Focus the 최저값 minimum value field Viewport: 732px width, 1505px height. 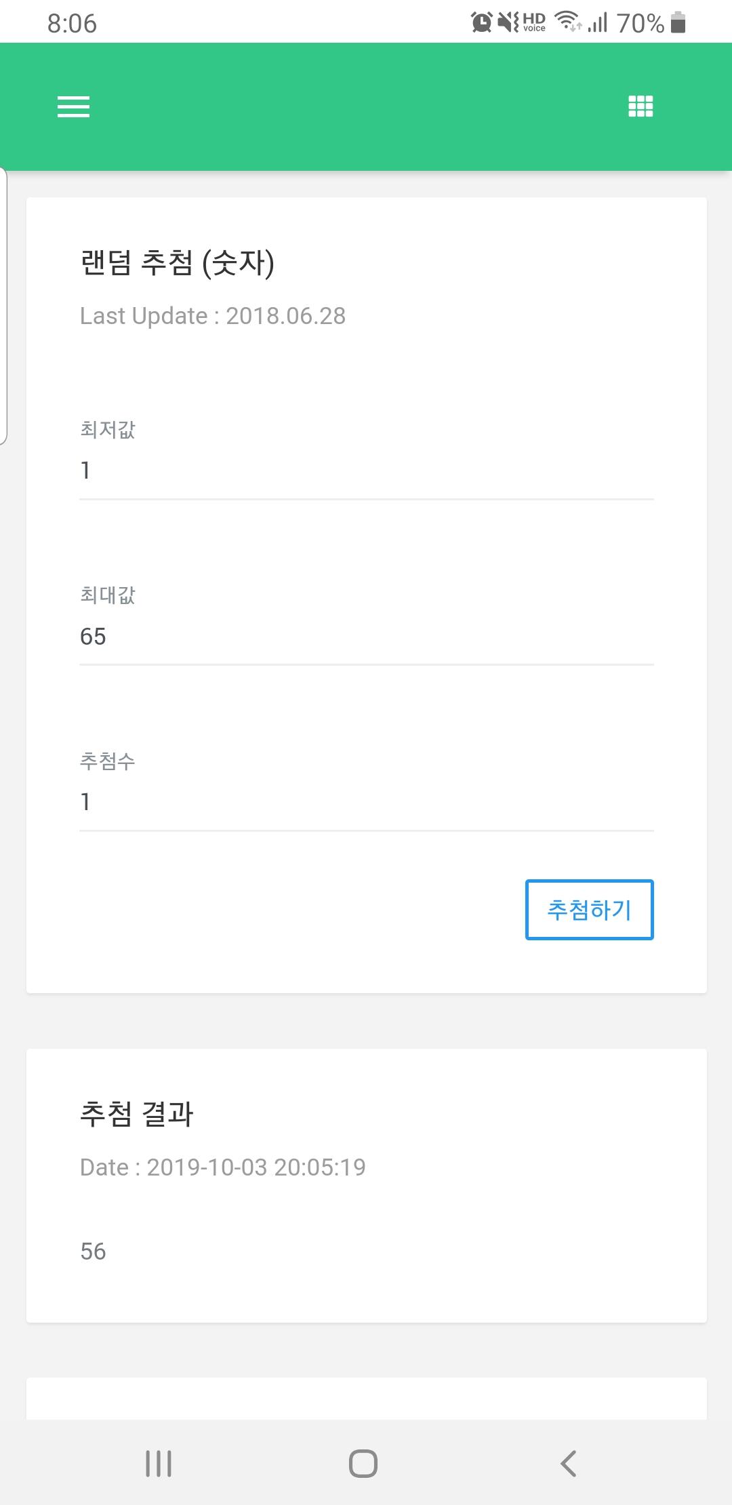366,470
